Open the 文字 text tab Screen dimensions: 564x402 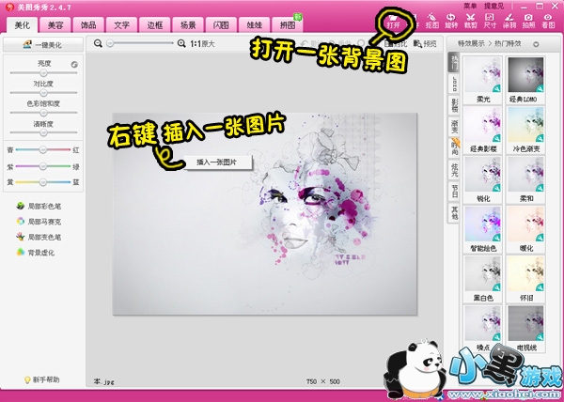(x=121, y=24)
